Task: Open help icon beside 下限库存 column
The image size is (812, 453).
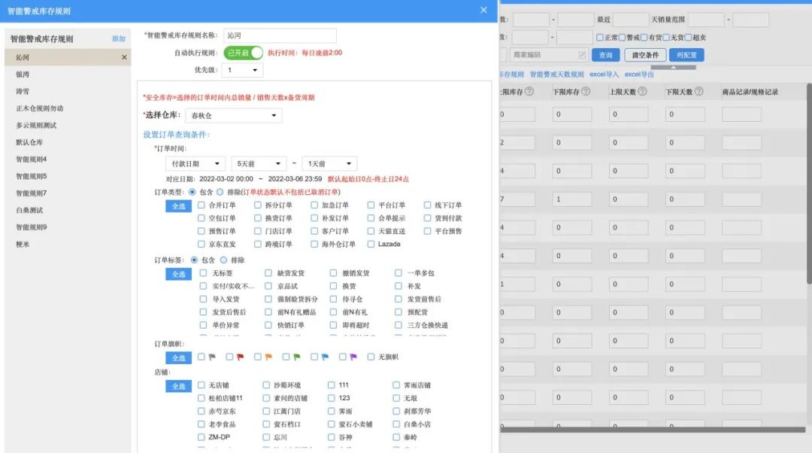Action: [586, 91]
